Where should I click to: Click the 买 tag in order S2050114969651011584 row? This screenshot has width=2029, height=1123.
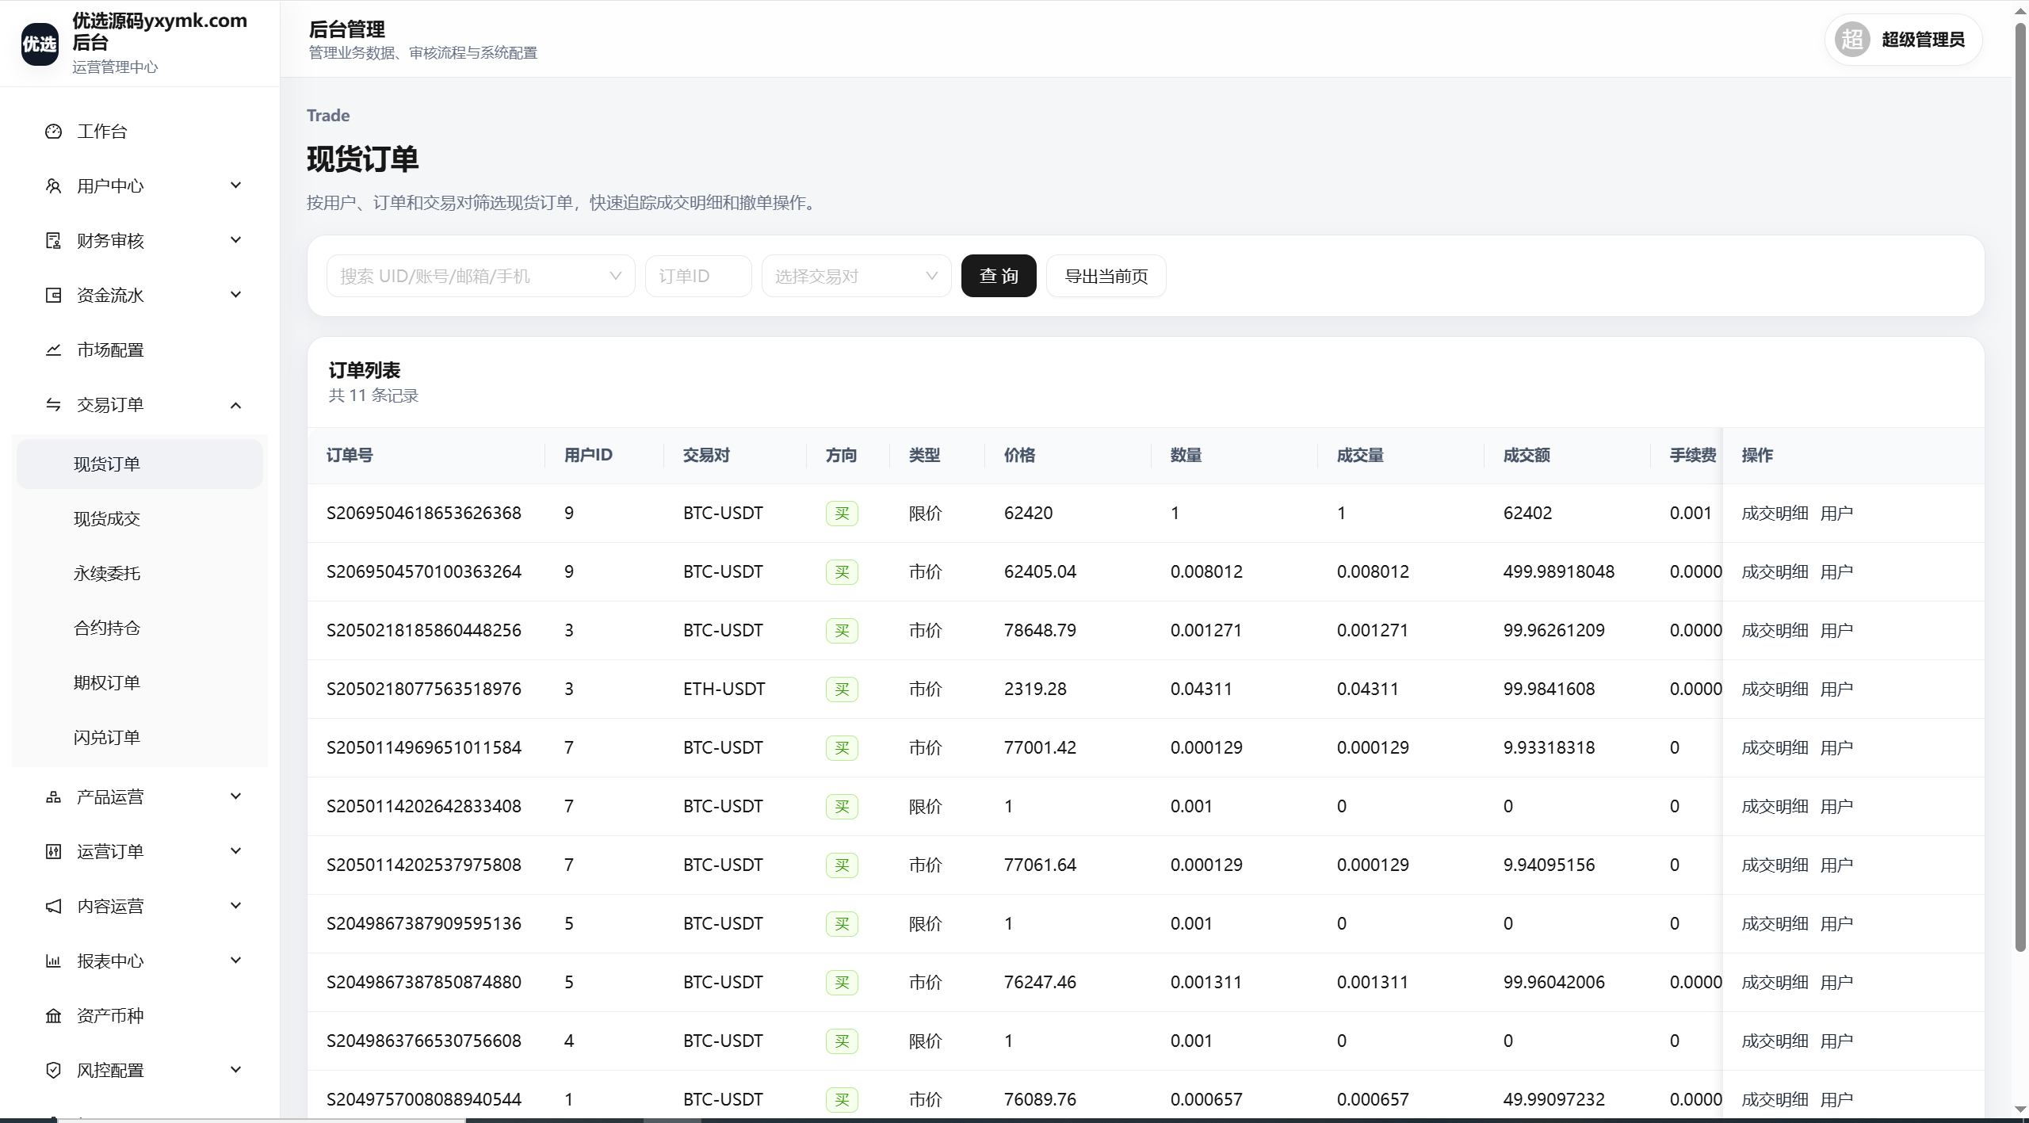[842, 748]
